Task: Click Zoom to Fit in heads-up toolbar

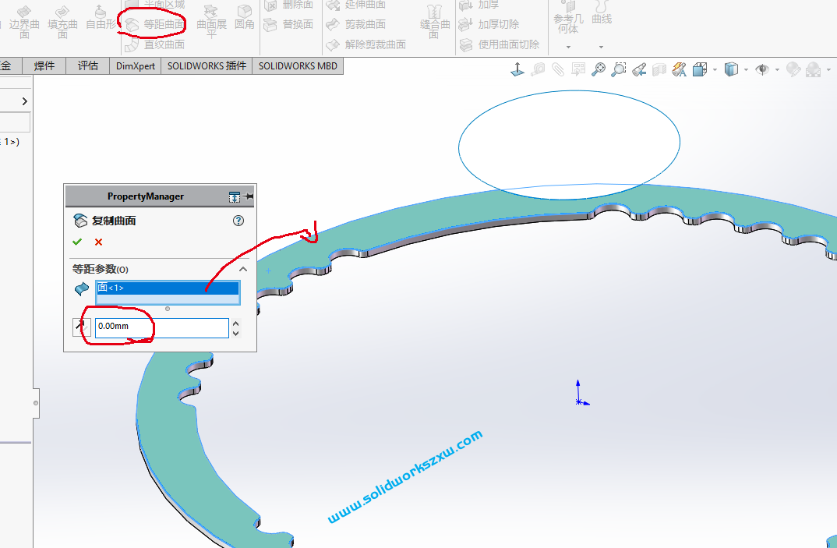Action: 597,69
